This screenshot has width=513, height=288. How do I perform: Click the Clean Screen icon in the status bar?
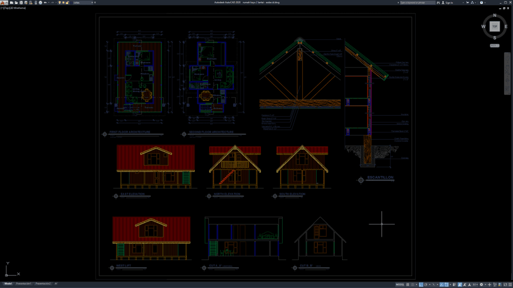click(505, 284)
